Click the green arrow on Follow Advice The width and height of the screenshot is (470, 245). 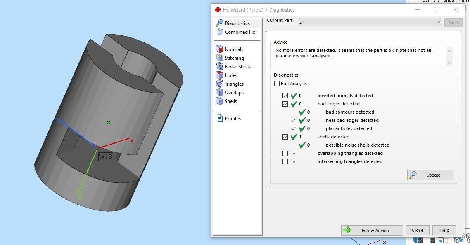click(347, 230)
